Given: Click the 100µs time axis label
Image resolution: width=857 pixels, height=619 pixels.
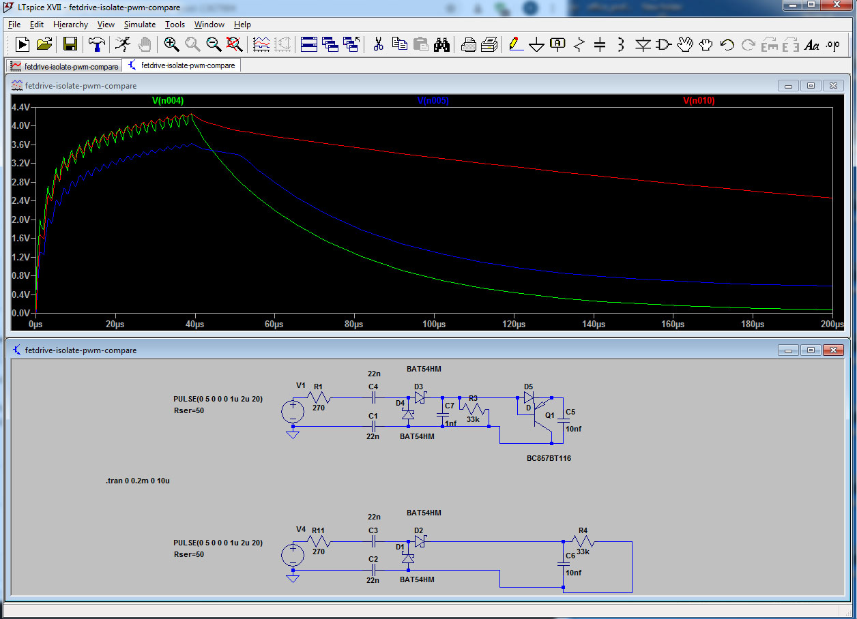Looking at the screenshot, I should (434, 324).
